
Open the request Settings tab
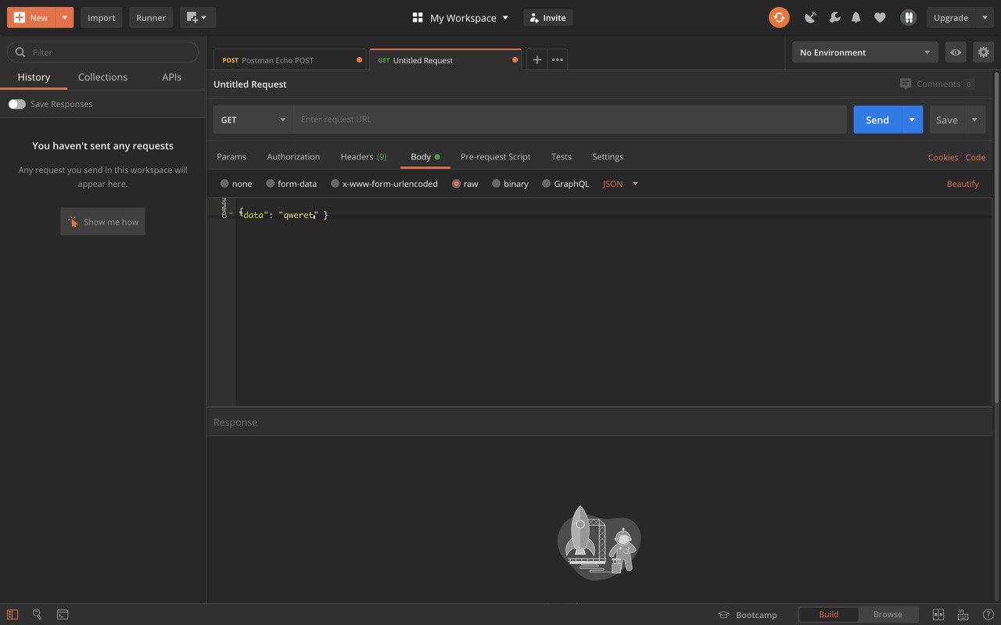tap(608, 156)
